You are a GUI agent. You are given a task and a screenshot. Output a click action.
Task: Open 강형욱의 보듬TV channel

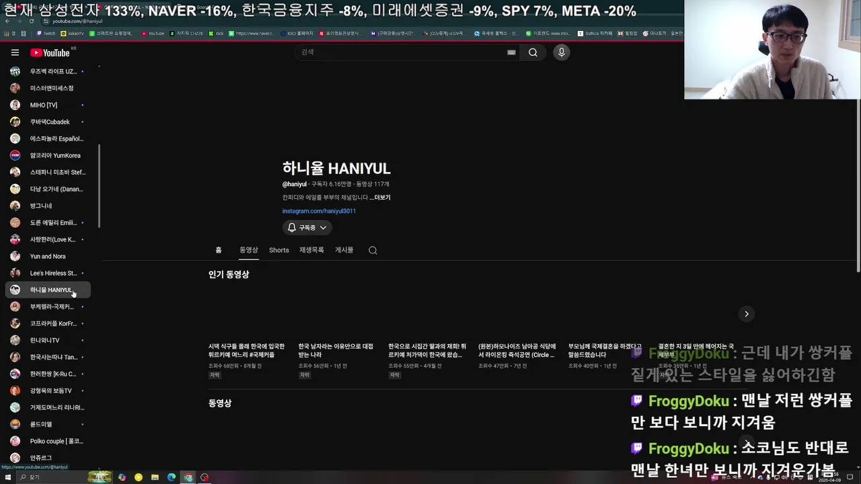pos(47,391)
